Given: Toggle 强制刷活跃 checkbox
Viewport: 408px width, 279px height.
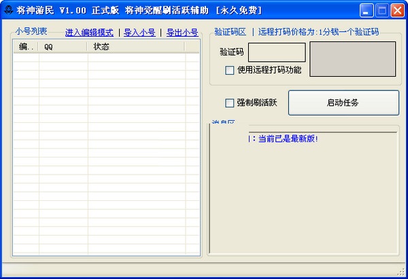Looking at the screenshot, I should pos(230,103).
